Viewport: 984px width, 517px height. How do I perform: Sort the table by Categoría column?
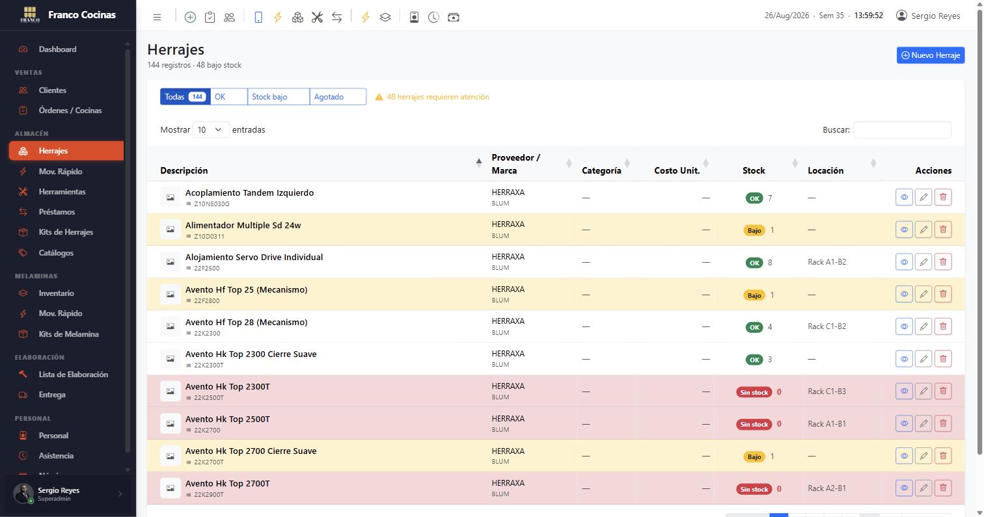point(605,165)
